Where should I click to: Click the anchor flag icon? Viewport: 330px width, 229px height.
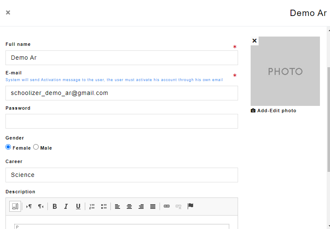190,206
